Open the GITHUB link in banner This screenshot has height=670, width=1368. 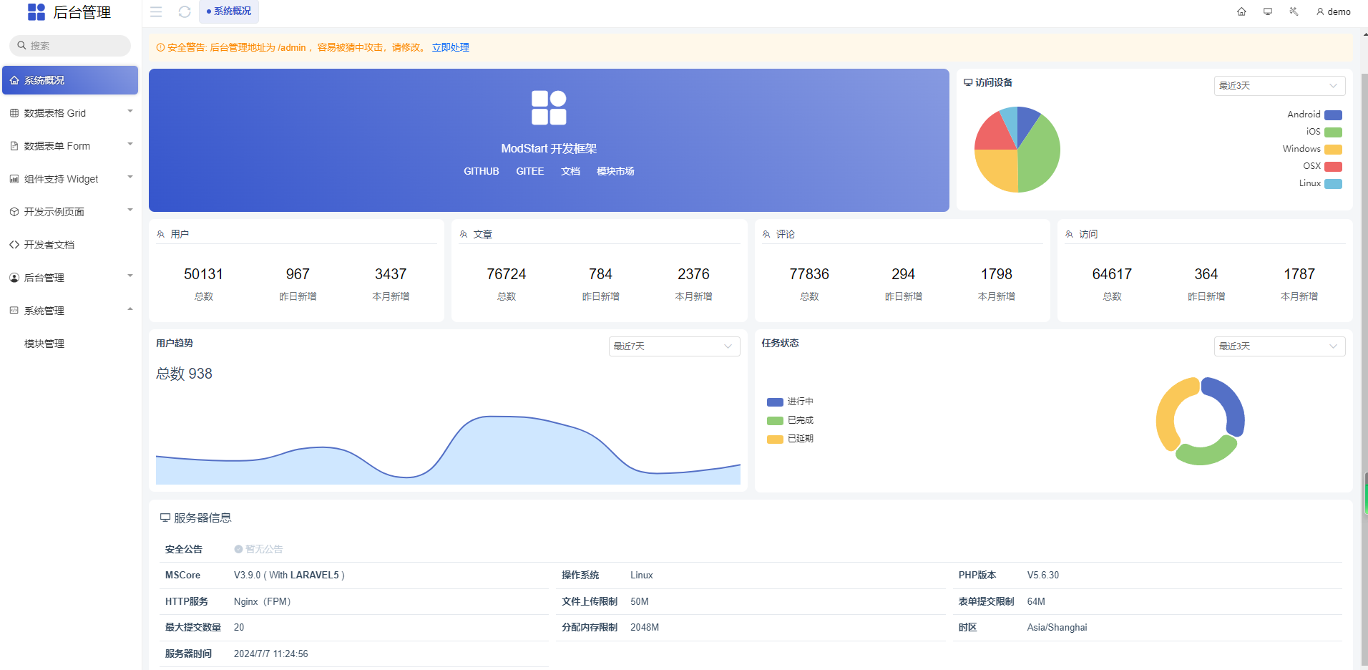481,171
